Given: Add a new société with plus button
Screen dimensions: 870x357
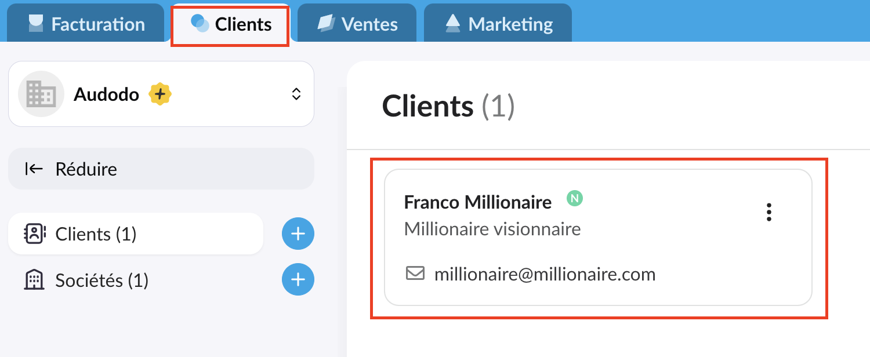Looking at the screenshot, I should pos(298,280).
